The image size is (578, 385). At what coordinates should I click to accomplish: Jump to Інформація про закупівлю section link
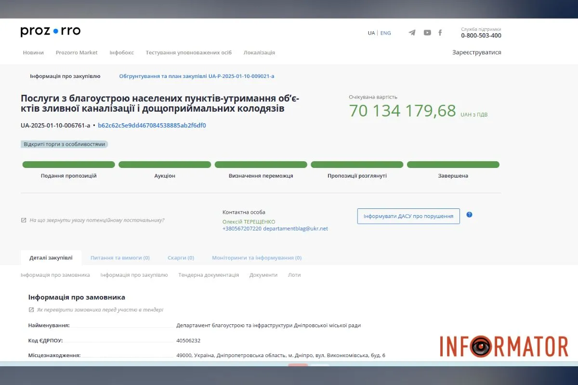click(134, 275)
